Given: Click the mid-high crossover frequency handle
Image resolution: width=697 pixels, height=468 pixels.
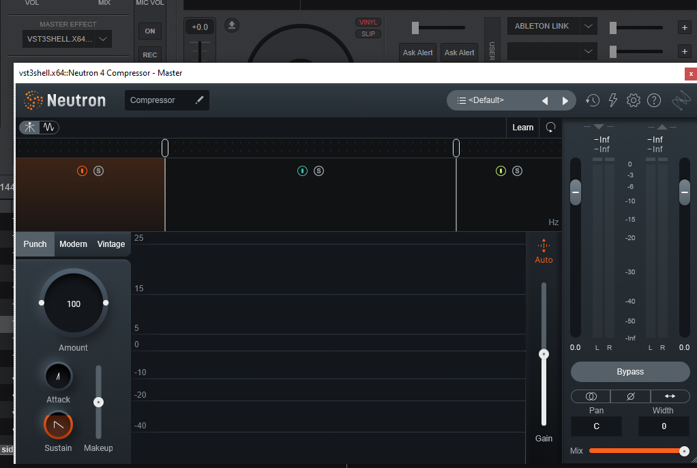Looking at the screenshot, I should pos(456,147).
